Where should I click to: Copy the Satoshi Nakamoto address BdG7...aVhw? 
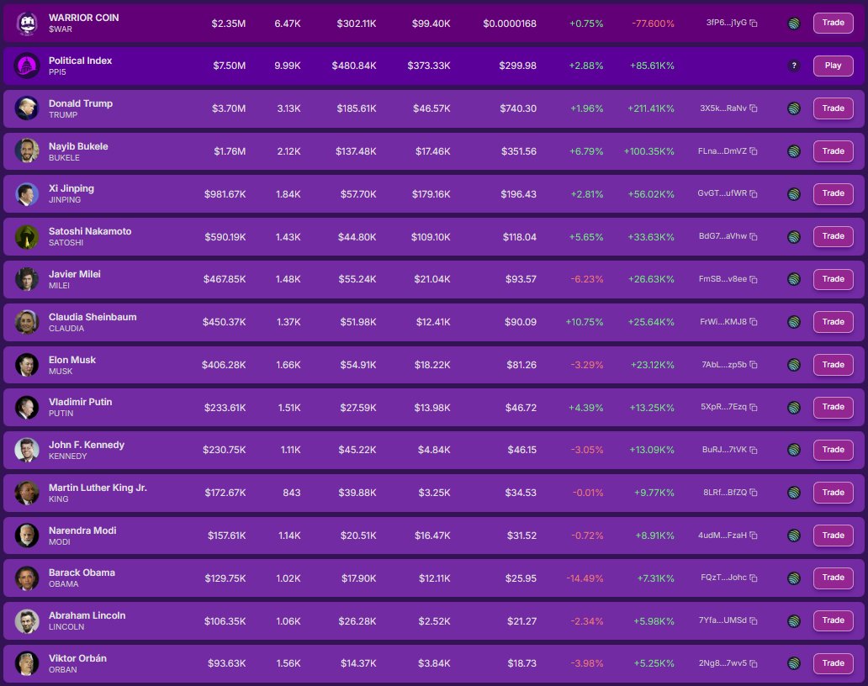(754, 236)
